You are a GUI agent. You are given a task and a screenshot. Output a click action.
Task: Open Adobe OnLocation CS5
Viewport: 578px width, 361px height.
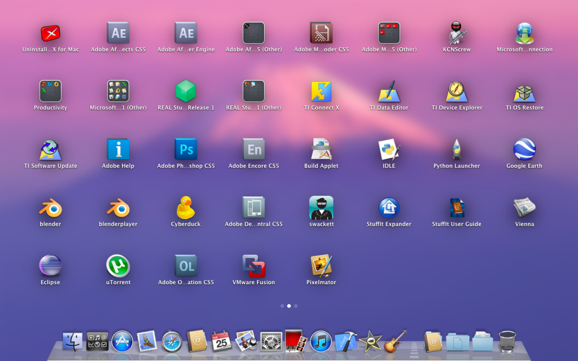click(x=186, y=266)
